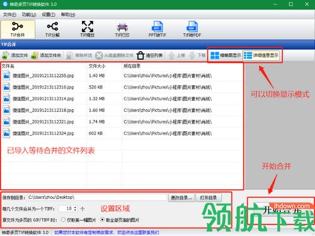Image resolution: width=315 pixels, height=236 pixels.
Task: Open the TIF转PDF converter
Action: (192, 30)
